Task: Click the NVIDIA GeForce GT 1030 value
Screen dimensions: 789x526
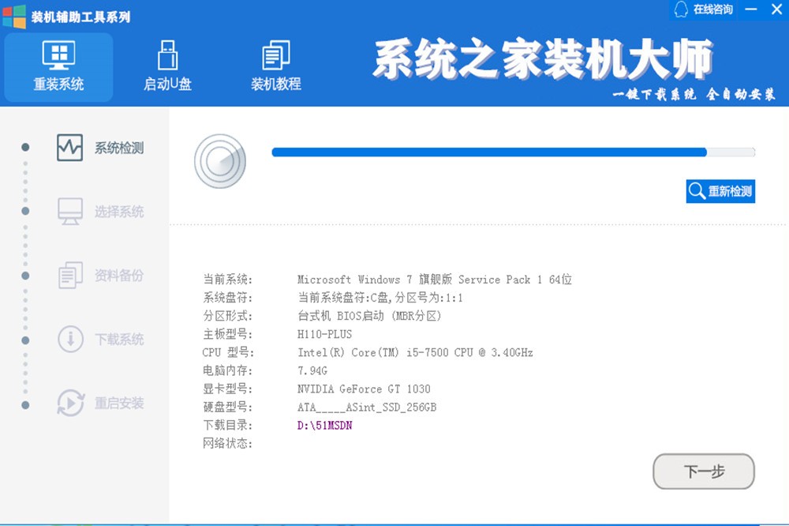Action: 364,389
